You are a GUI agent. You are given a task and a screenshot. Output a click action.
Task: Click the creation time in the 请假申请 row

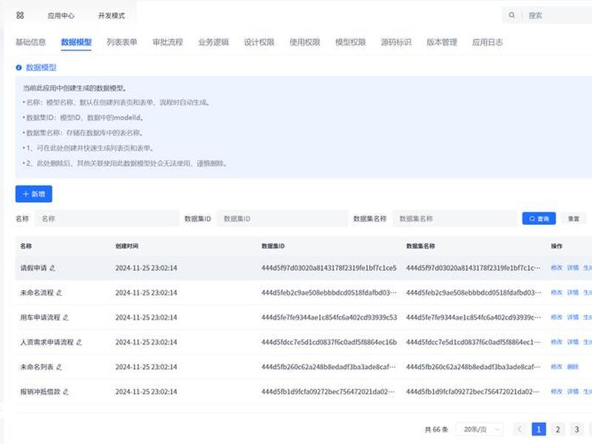point(146,268)
